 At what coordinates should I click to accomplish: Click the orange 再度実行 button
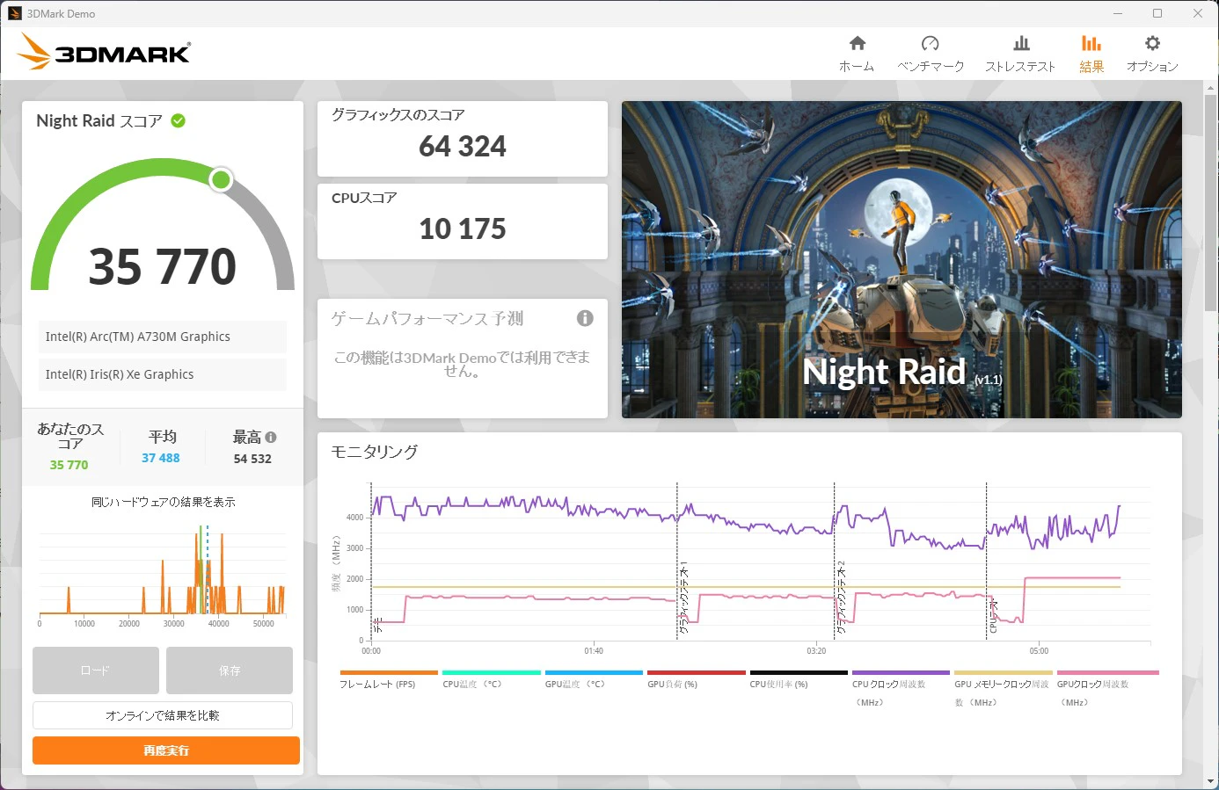(x=166, y=750)
